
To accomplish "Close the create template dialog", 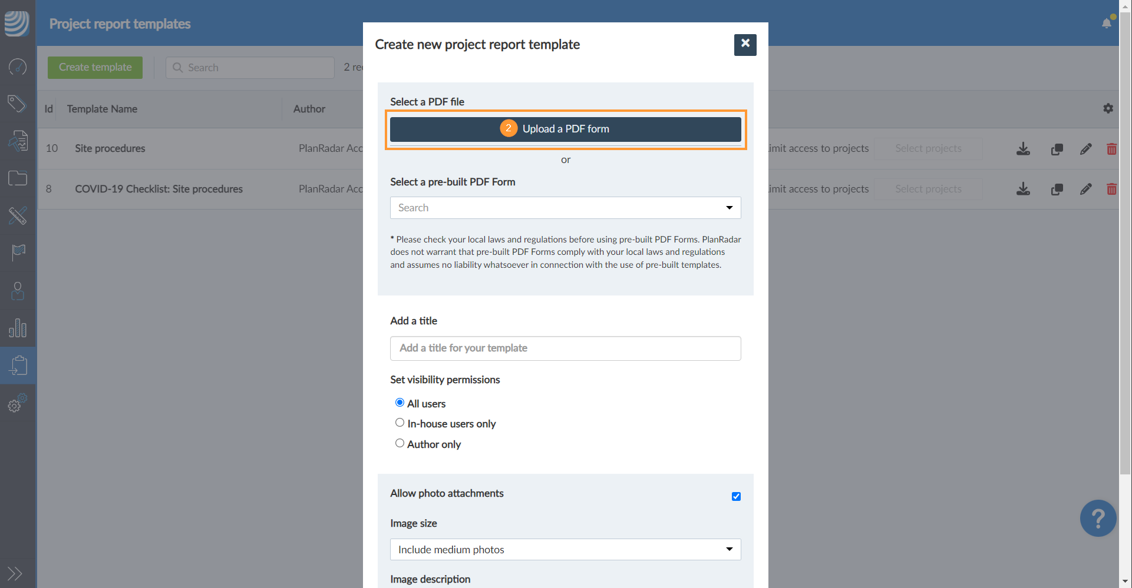I will (x=745, y=44).
